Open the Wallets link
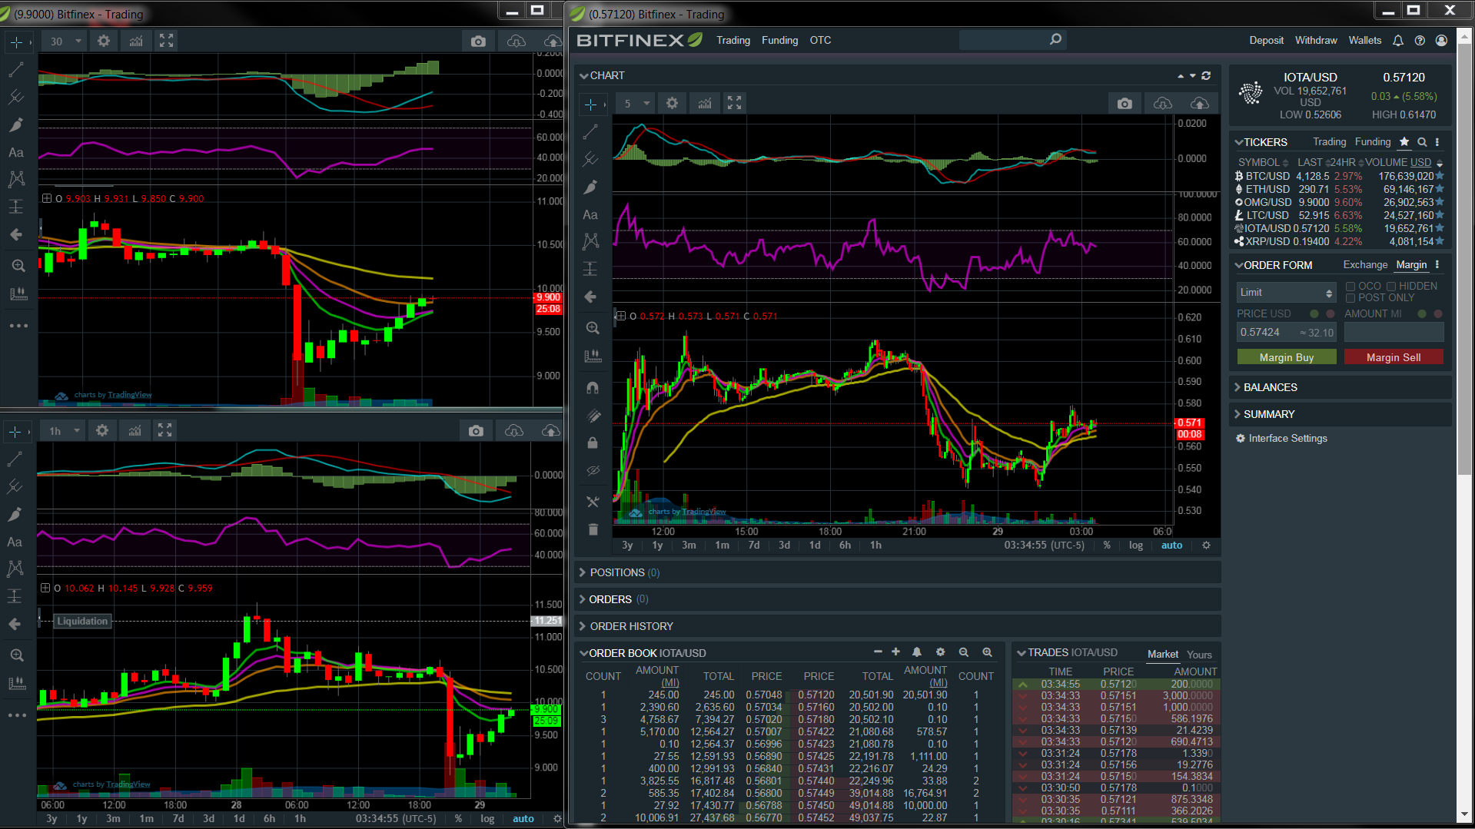The width and height of the screenshot is (1475, 829). coord(1364,40)
